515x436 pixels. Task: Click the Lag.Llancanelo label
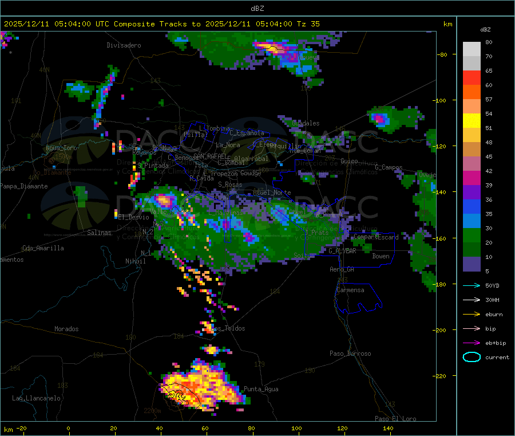pos(36,398)
